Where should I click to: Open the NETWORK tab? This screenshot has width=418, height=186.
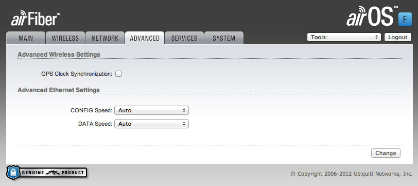pyautogui.click(x=105, y=38)
